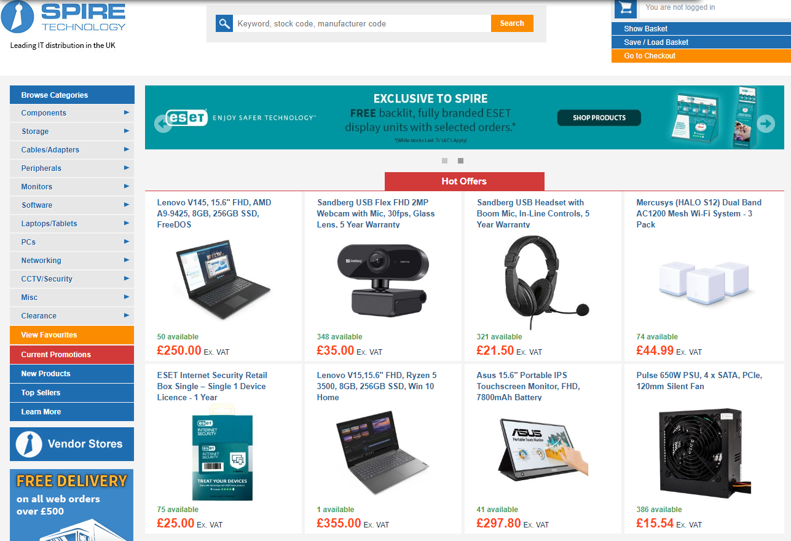Open the Sandberg USB Headset product image
Screen dimensions: 791x541
[x=542, y=282]
